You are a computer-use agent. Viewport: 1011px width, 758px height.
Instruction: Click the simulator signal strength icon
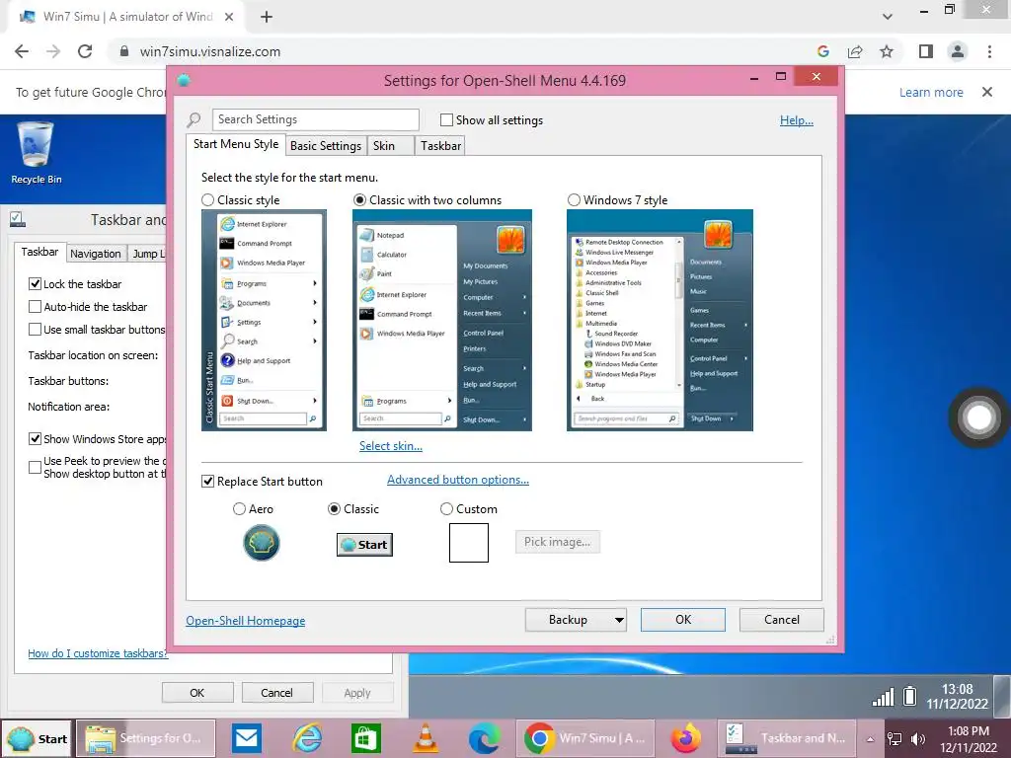(883, 697)
